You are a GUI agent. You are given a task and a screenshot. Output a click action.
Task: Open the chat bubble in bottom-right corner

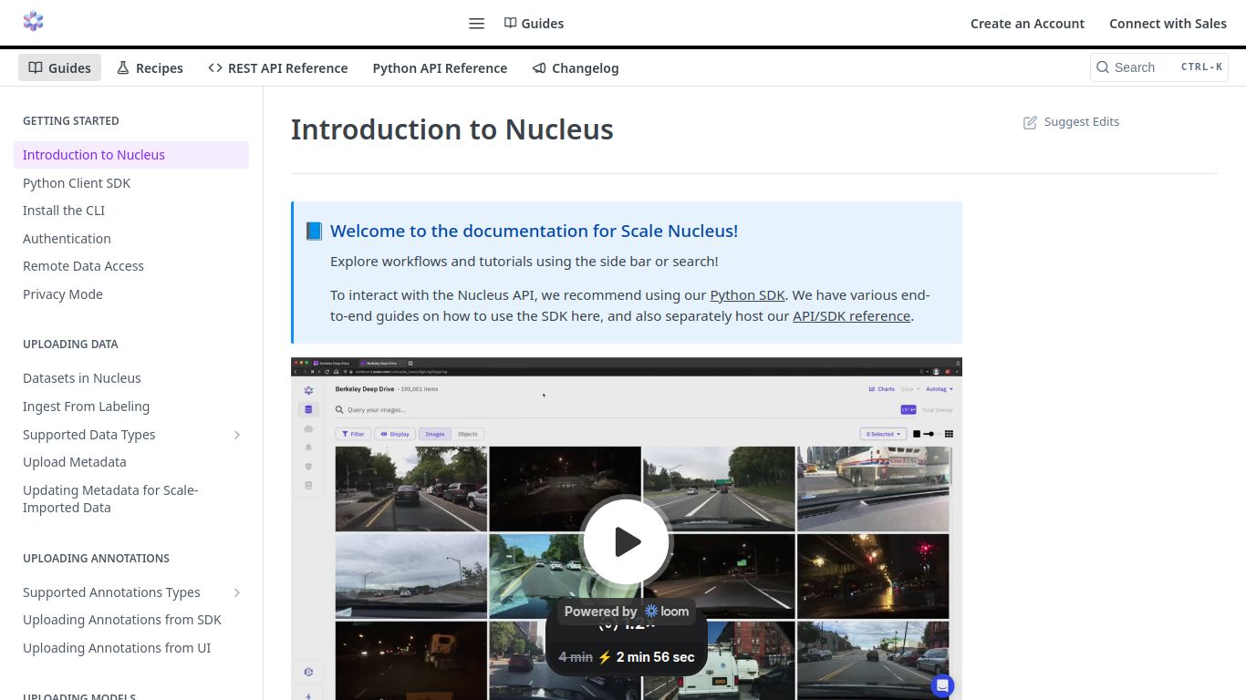tap(942, 685)
